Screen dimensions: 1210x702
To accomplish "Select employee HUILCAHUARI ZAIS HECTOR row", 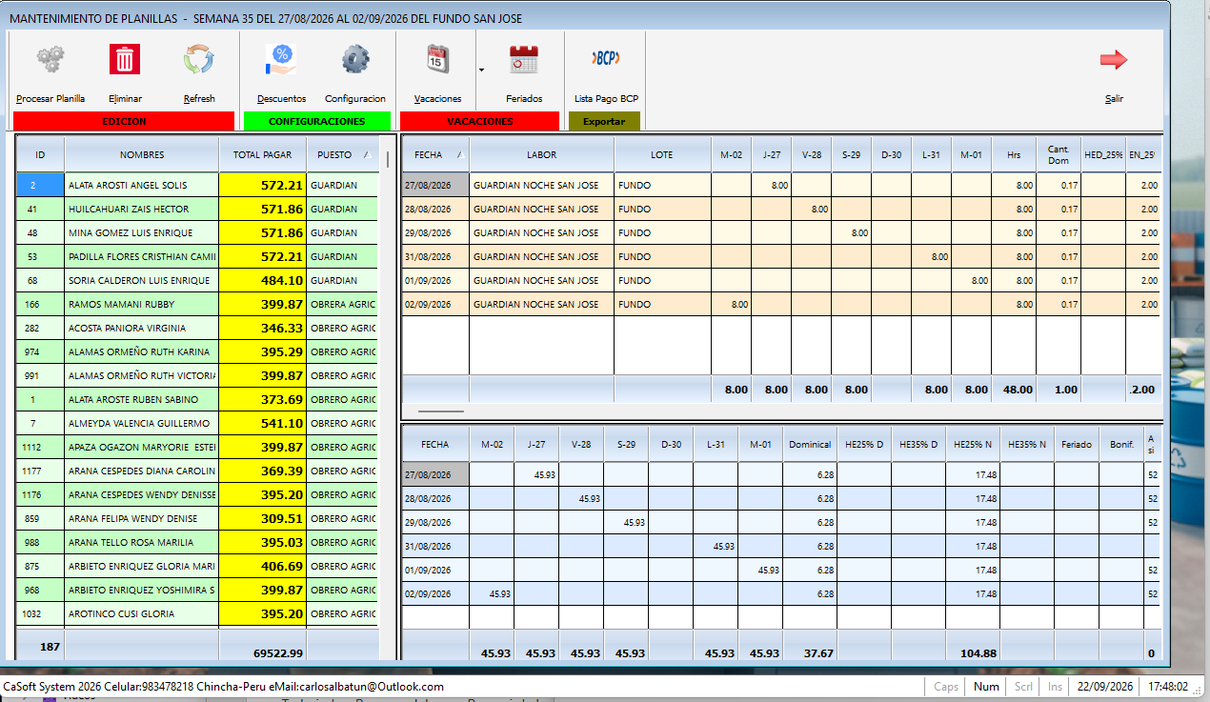I will click(x=197, y=209).
